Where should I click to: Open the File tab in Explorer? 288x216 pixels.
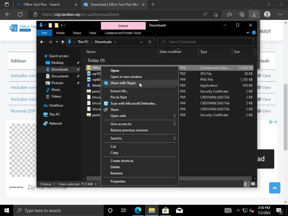[x=44, y=33]
